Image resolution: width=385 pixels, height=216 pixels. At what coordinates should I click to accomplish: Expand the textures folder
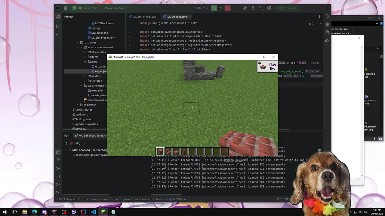[85, 81]
